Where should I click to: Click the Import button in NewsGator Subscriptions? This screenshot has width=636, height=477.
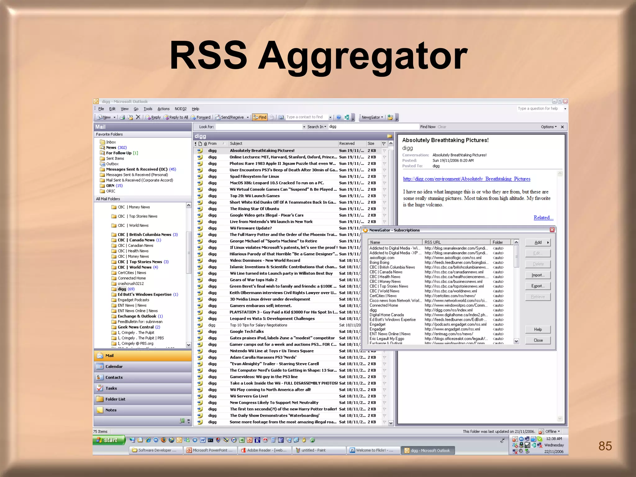pyautogui.click(x=538, y=275)
